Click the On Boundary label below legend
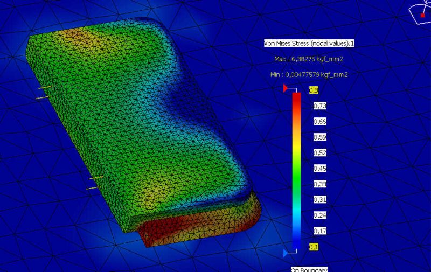This screenshot has width=431, height=272. click(309, 269)
